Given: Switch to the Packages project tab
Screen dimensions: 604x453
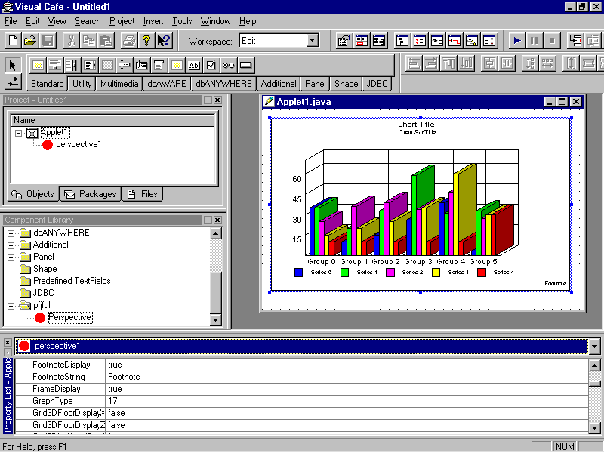Looking at the screenshot, I should coord(91,194).
